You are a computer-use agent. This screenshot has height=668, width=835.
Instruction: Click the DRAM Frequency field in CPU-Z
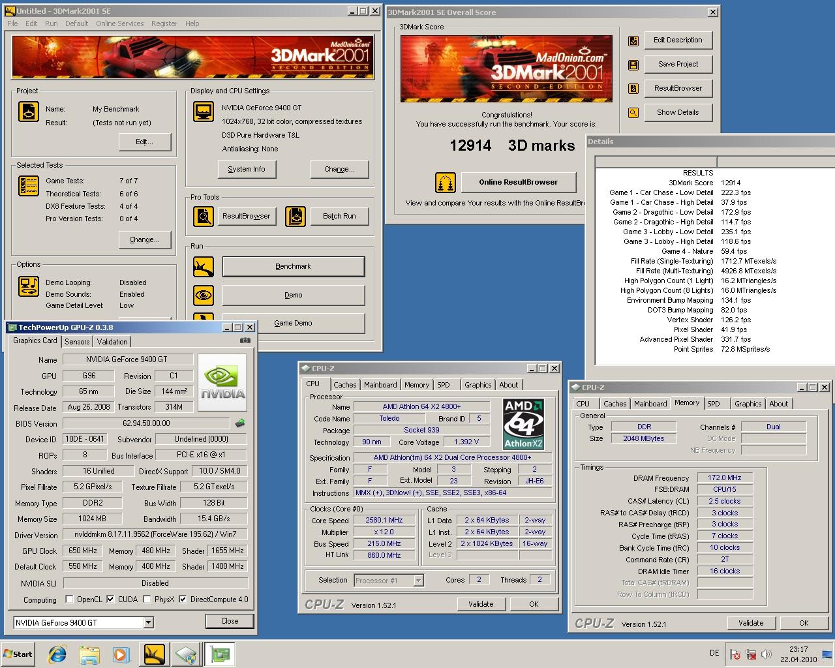[725, 478]
